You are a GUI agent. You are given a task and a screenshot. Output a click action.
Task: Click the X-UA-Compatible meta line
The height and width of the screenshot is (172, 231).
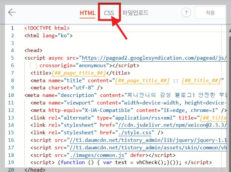pyautogui.click(x=129, y=110)
